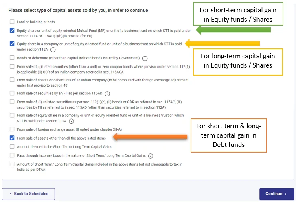Check shares or debentures of Indian company
The image size is (298, 203).
[x=12, y=80]
